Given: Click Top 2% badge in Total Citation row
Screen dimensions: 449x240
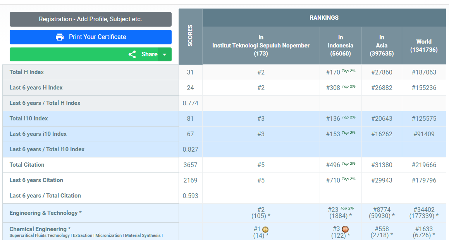Looking at the screenshot, I should (x=348, y=164).
